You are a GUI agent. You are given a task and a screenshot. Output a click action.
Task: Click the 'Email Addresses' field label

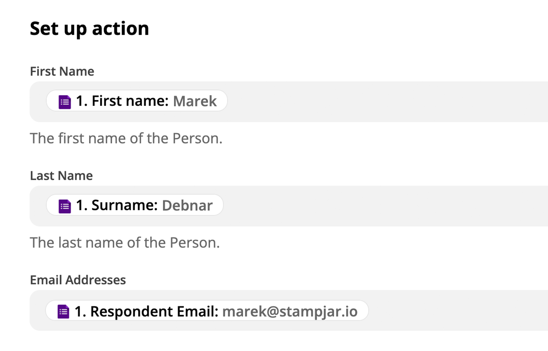[x=78, y=280]
